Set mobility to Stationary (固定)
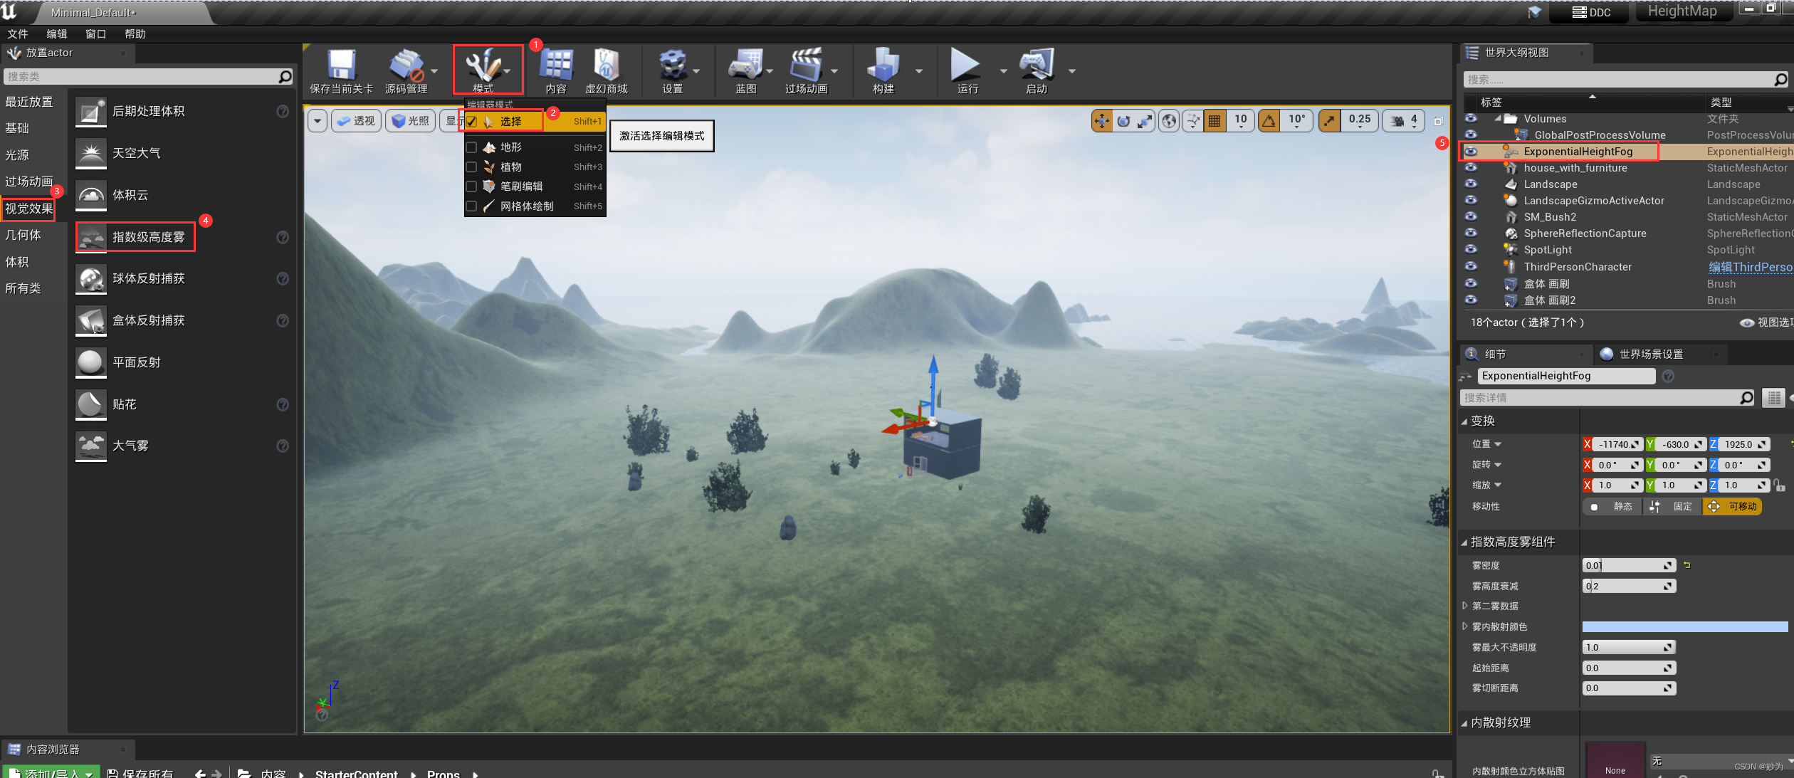The image size is (1794, 778). click(1673, 507)
